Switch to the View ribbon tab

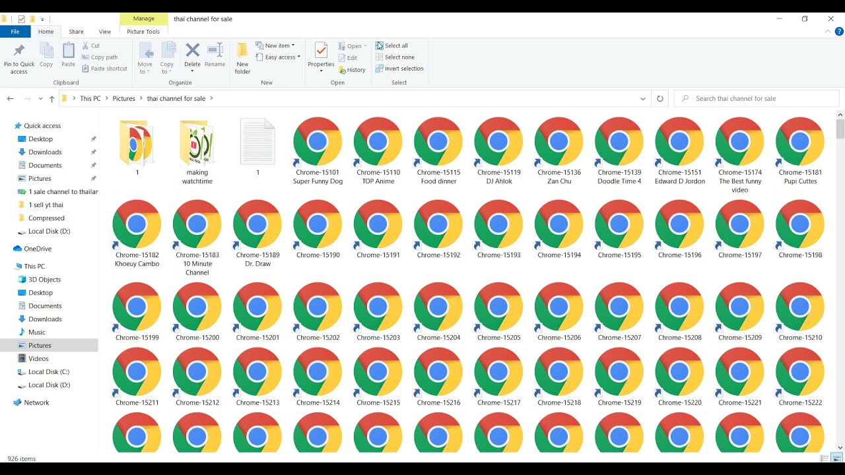[105, 32]
